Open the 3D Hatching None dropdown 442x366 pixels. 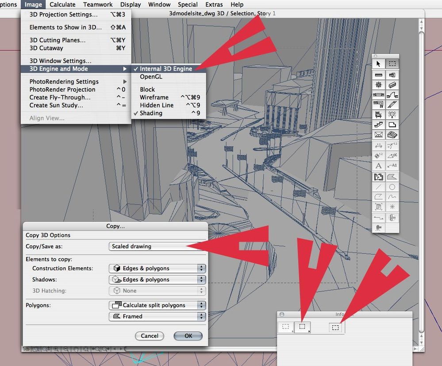click(x=157, y=291)
